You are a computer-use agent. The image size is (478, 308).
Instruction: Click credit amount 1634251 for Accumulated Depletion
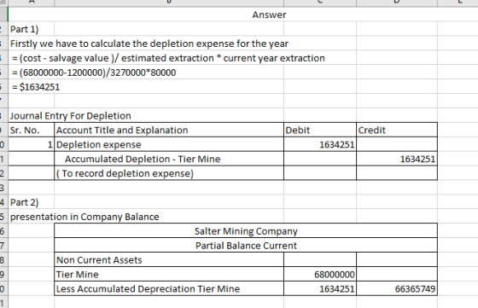click(x=397, y=159)
